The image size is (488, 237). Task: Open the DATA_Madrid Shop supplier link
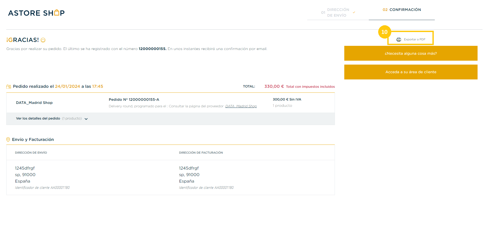pyautogui.click(x=241, y=106)
